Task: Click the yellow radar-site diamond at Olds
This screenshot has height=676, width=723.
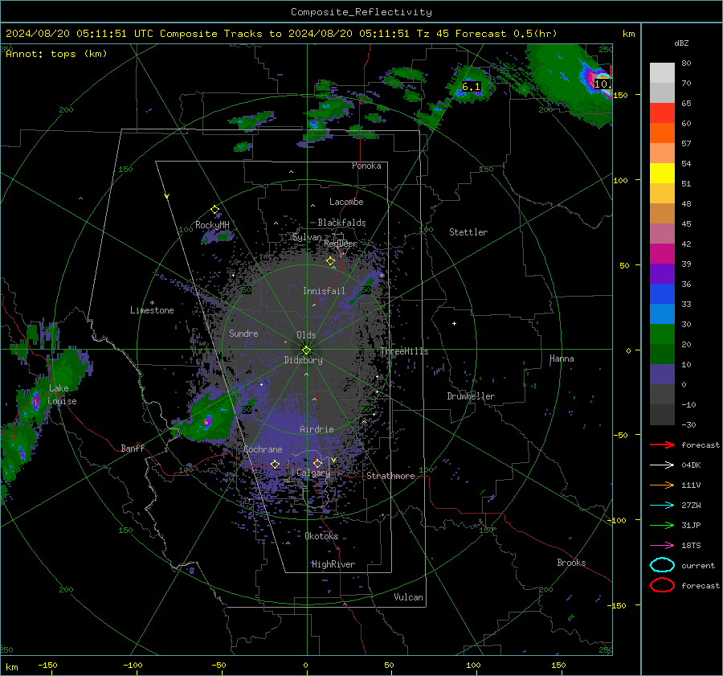Action: point(306,350)
